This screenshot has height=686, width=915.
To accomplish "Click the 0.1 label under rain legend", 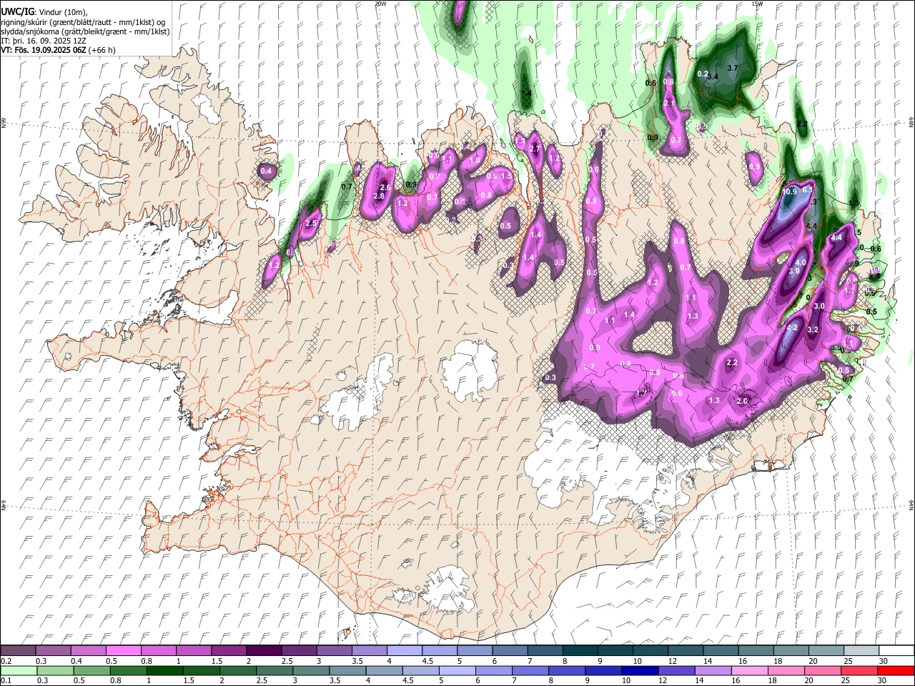I will [x=6, y=681].
